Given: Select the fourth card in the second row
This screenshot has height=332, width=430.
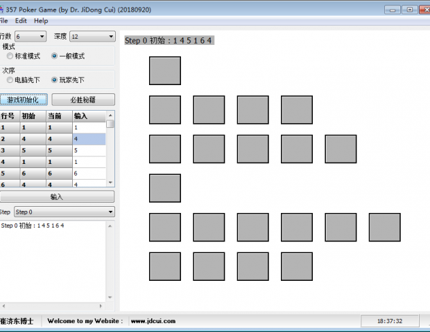Looking at the screenshot, I should pyautogui.click(x=296, y=110).
